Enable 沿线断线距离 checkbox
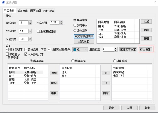 [38, 31]
